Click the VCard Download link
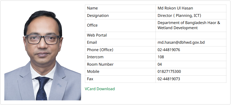Viewport: 231px width, 105px height. point(100,89)
